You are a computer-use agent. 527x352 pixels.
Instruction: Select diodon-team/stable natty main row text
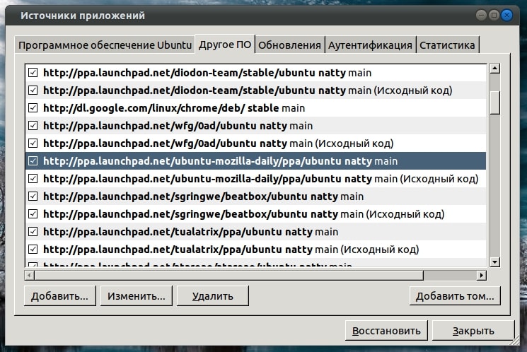pyautogui.click(x=207, y=73)
